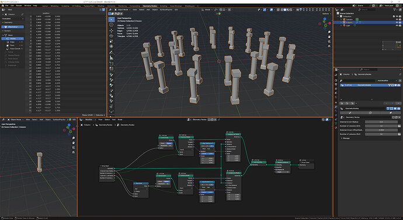
Task: Click the outliner filter funnel icon
Action: pos(395,10)
